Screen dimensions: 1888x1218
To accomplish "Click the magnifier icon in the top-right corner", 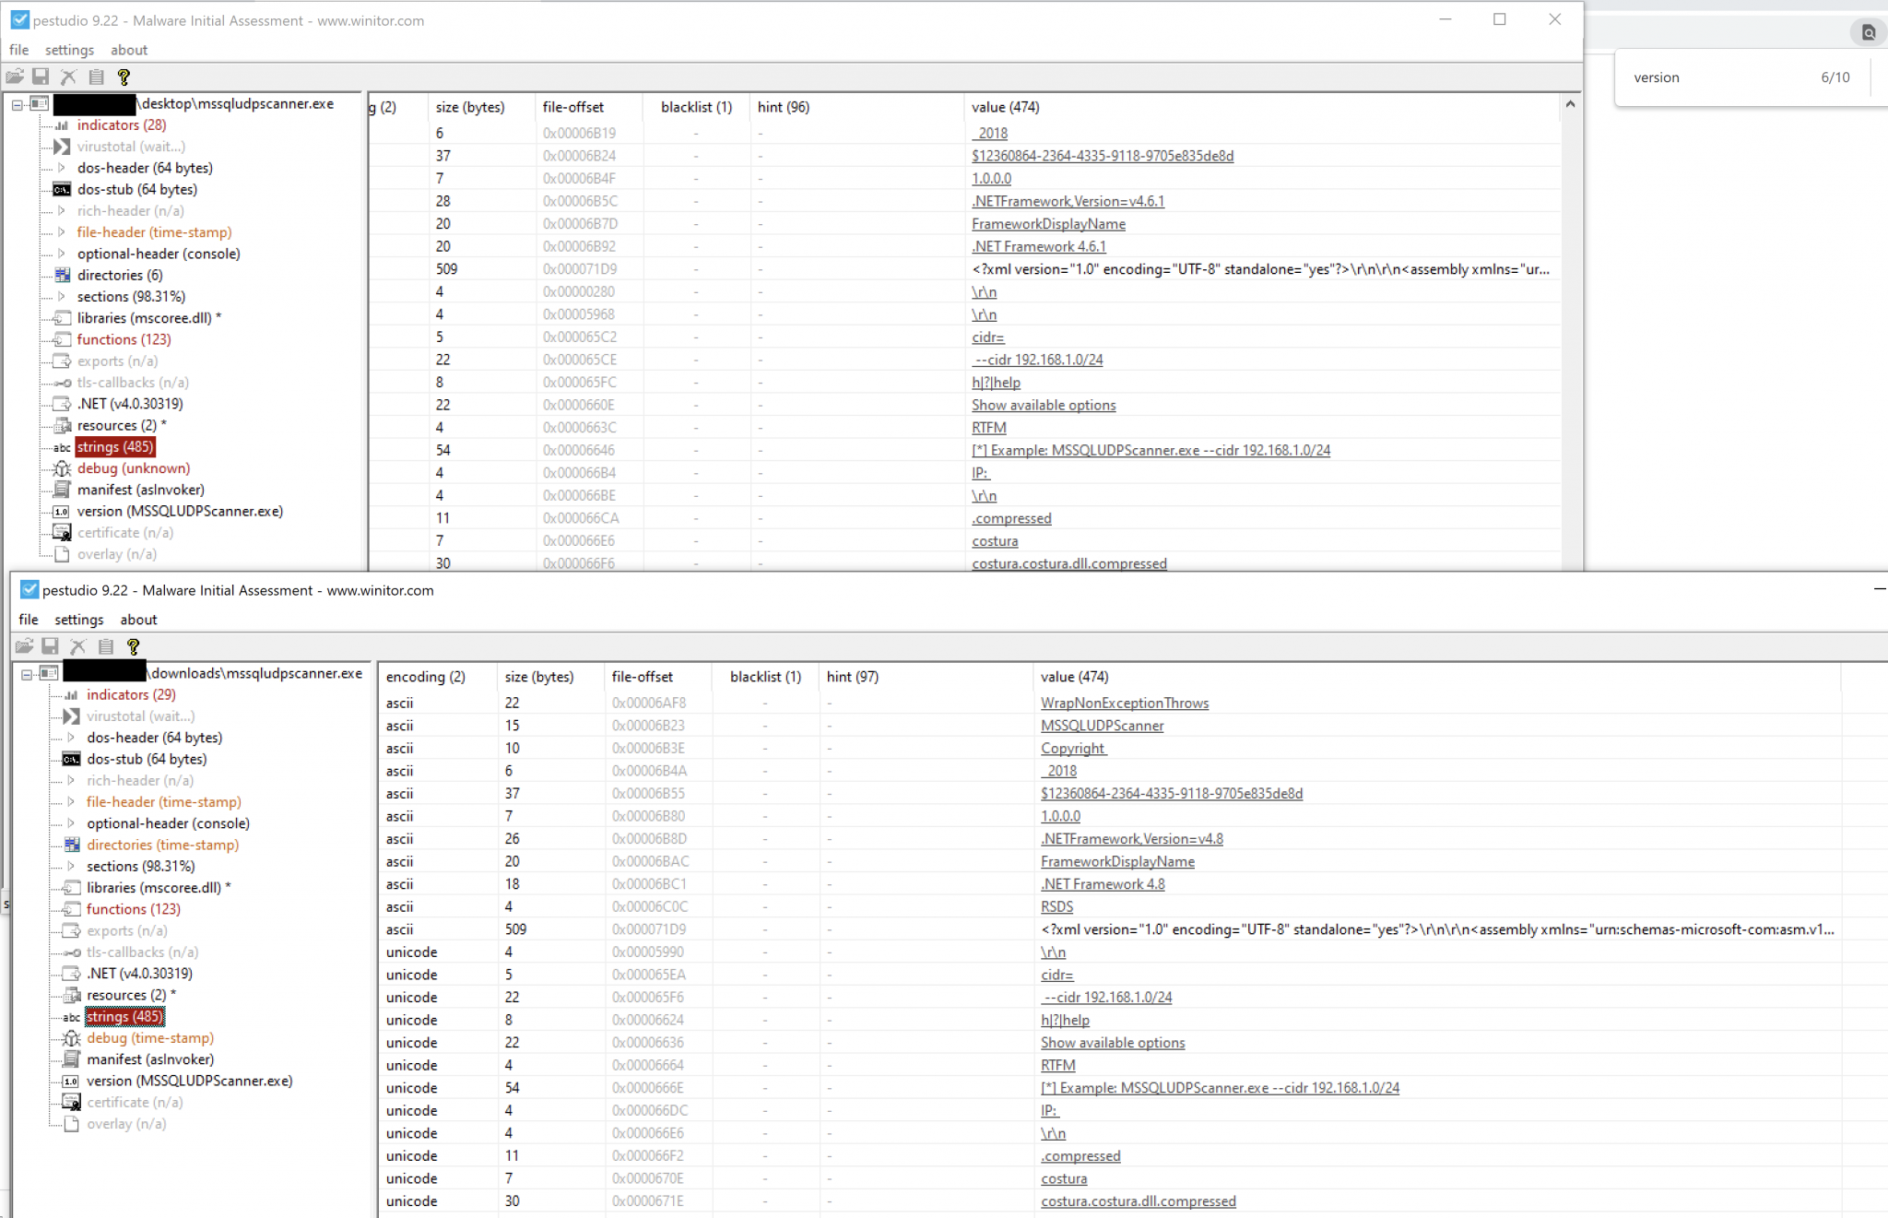I will 1870,32.
